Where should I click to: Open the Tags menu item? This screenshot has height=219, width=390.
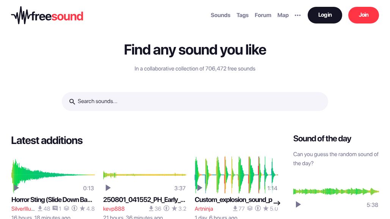[242, 15]
